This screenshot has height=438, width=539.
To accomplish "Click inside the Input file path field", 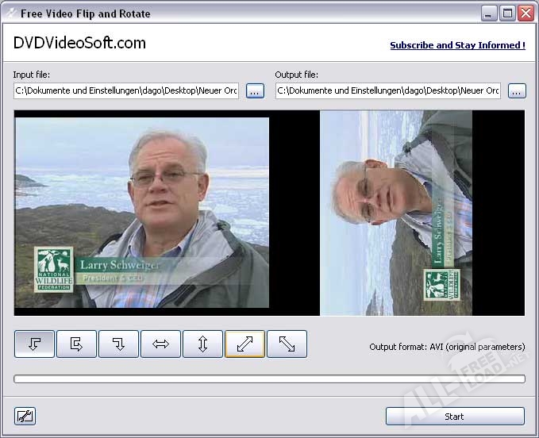I will click(x=126, y=91).
